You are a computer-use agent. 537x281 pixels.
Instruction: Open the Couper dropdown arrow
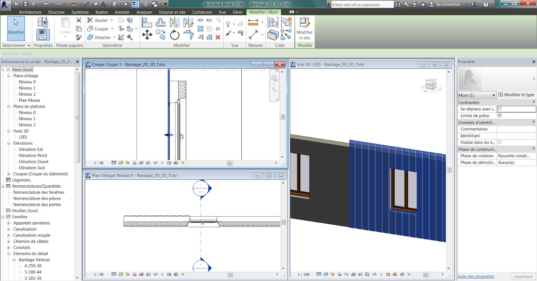(x=112, y=29)
